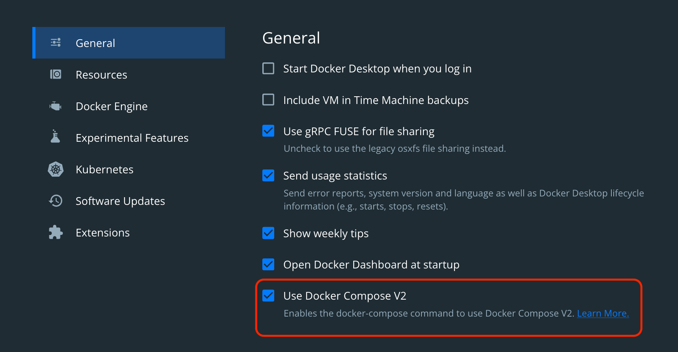Image resolution: width=678 pixels, height=352 pixels.
Task: Disable Send usage statistics checkbox
Action: 269,176
